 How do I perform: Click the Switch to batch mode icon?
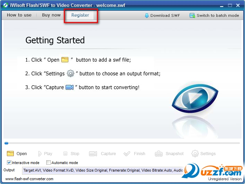pyautogui.click(x=192, y=15)
